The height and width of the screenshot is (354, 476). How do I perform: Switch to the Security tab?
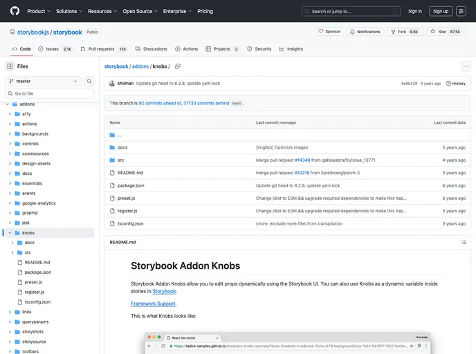pos(259,49)
